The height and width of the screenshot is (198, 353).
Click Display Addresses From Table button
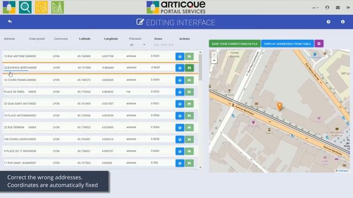(287, 44)
